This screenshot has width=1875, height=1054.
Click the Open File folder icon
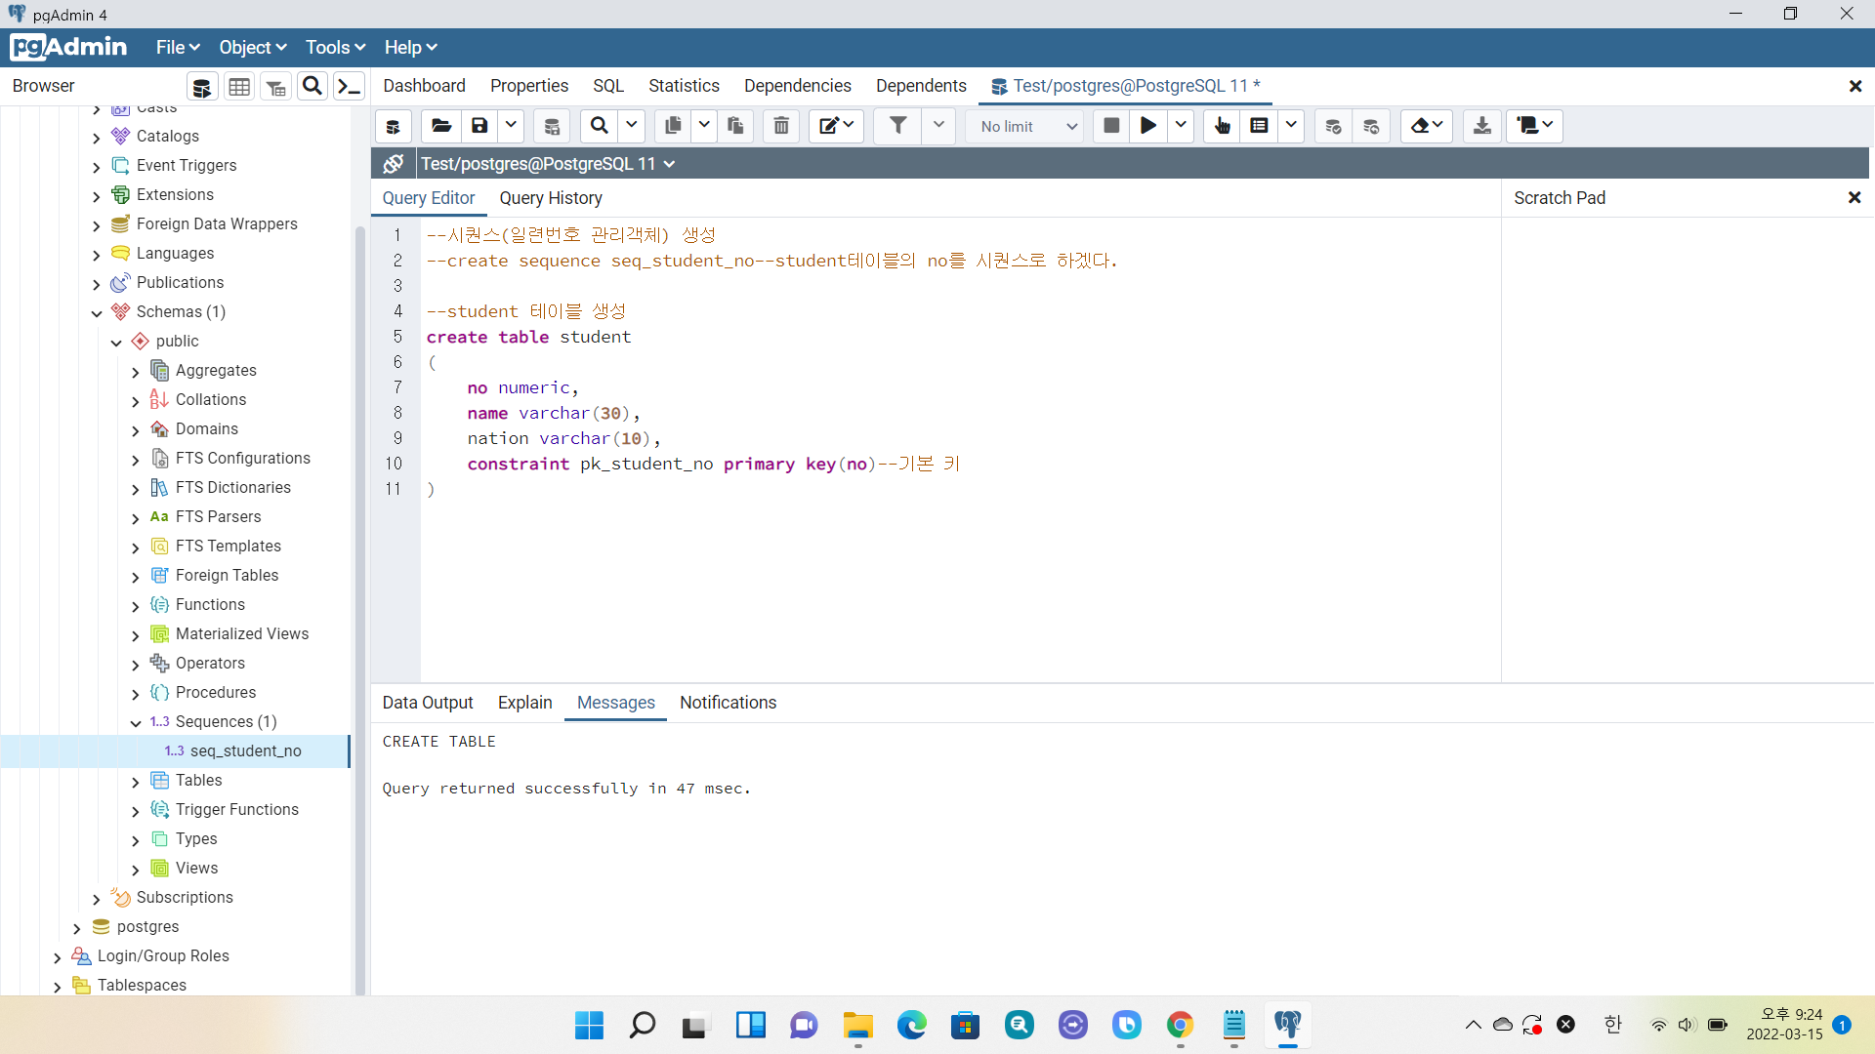pyautogui.click(x=441, y=126)
